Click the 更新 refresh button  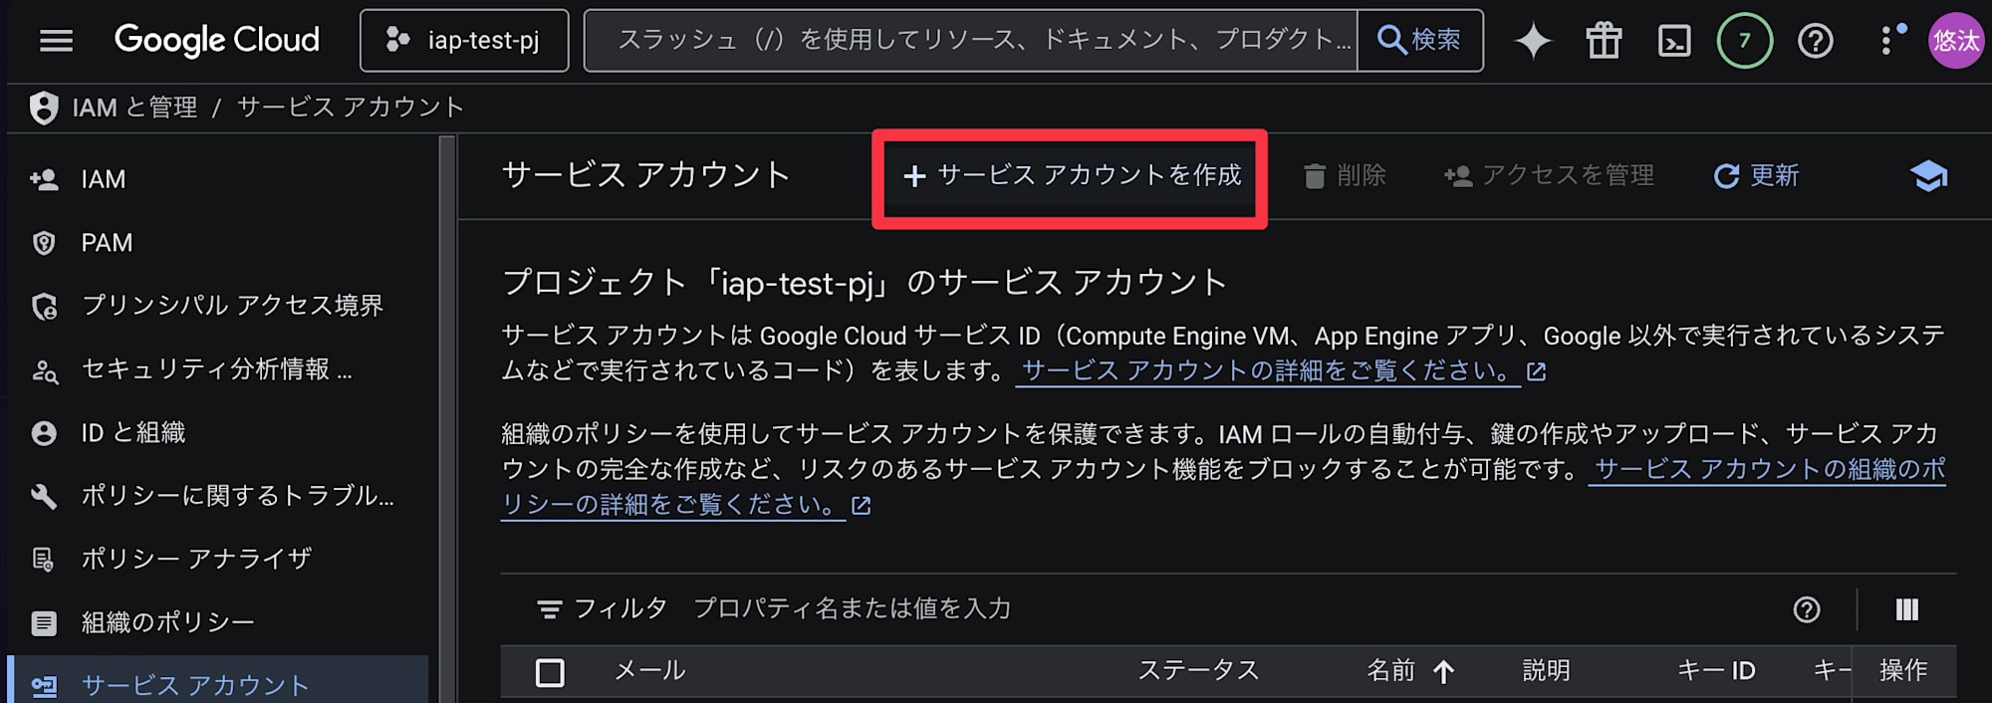click(1756, 176)
